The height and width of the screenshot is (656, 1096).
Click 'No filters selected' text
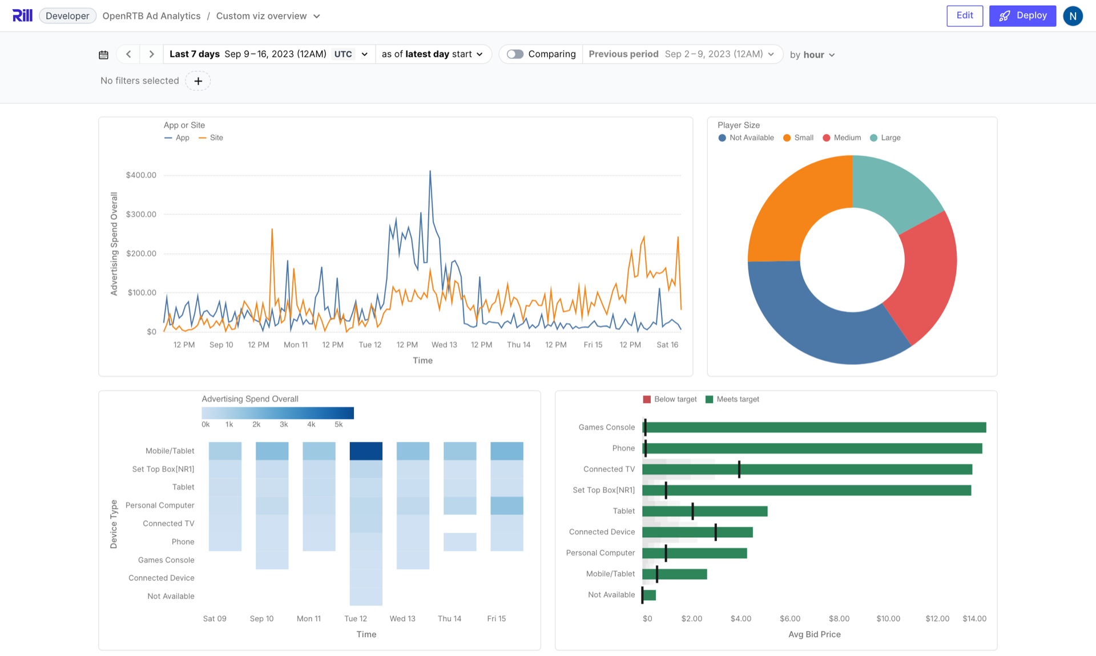pyautogui.click(x=140, y=81)
